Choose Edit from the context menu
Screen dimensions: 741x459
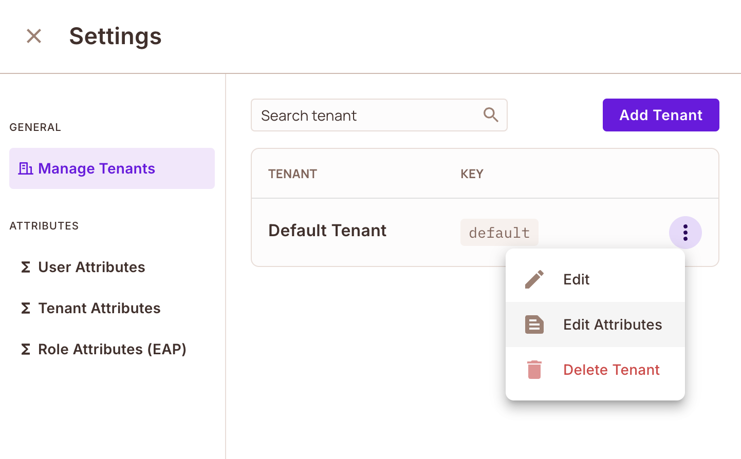pyautogui.click(x=576, y=279)
